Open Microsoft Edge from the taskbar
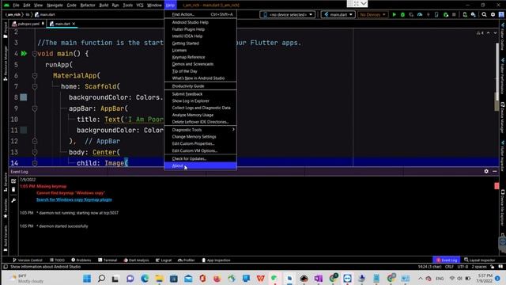This screenshot has width=506, height=285. click(x=145, y=278)
